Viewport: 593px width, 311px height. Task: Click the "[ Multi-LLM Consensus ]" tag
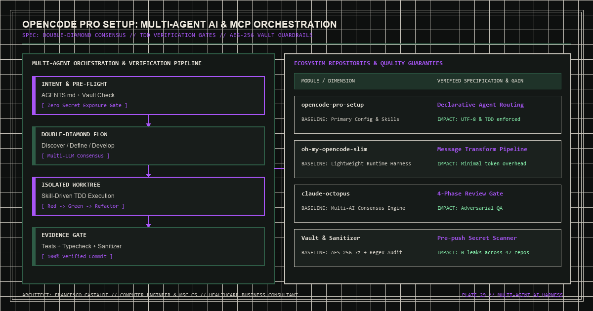(76, 156)
